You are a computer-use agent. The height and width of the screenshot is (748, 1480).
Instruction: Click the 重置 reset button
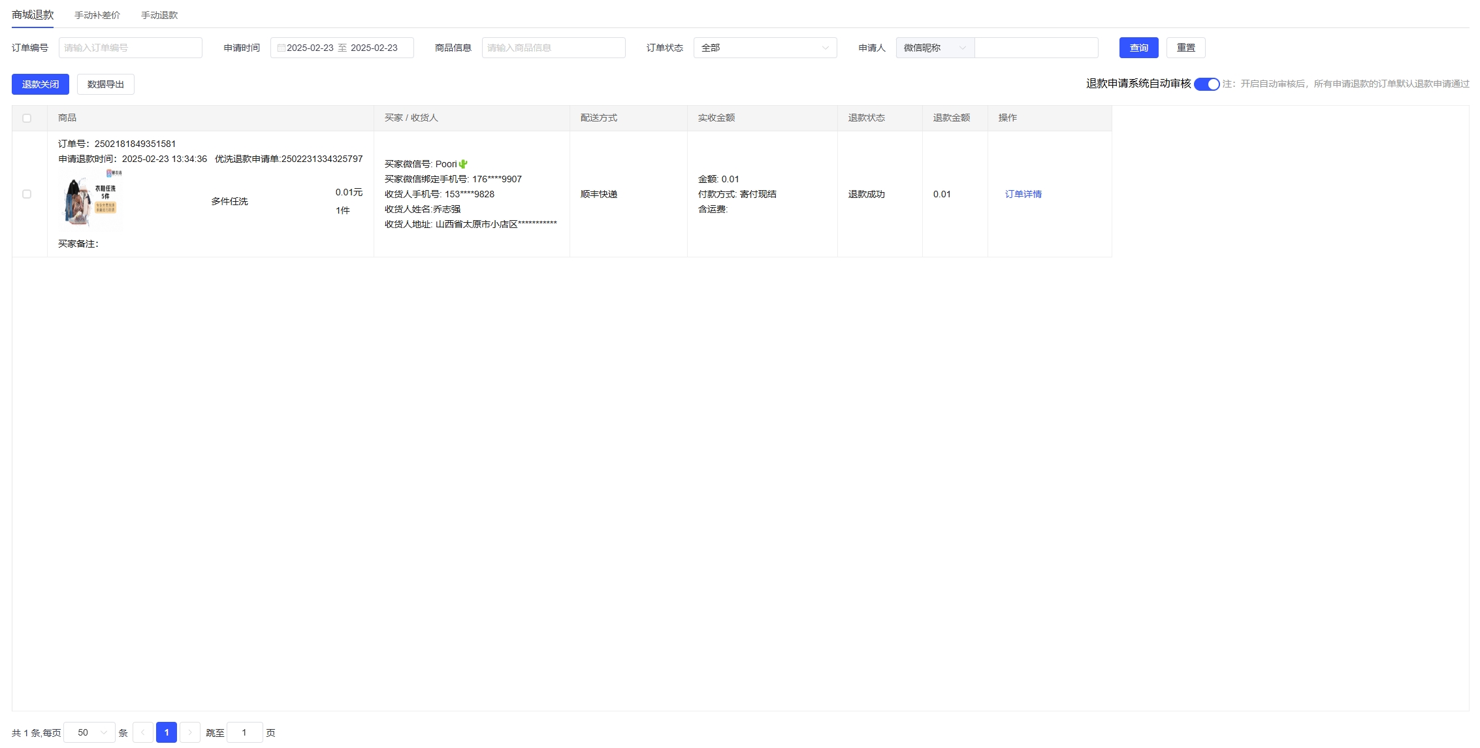coord(1185,48)
